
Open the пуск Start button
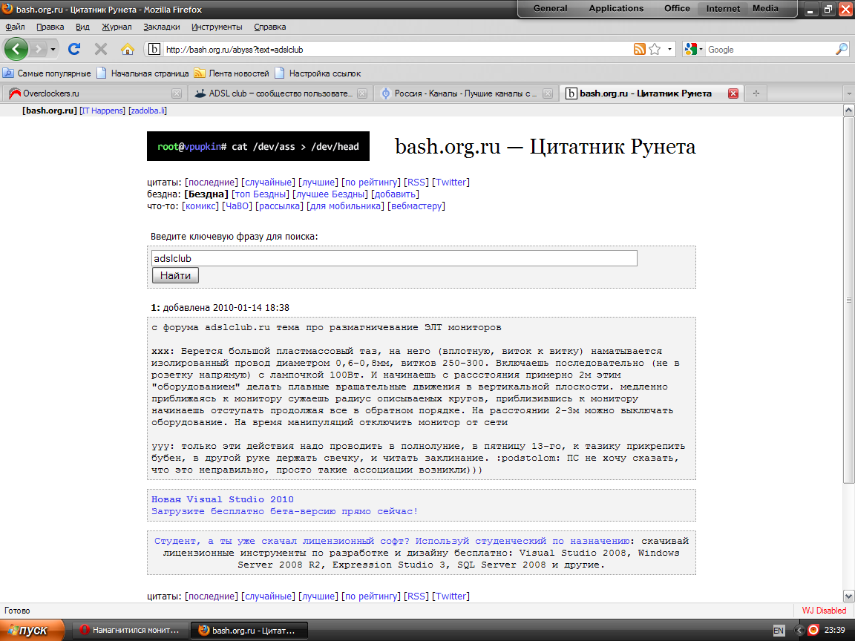pyautogui.click(x=32, y=630)
